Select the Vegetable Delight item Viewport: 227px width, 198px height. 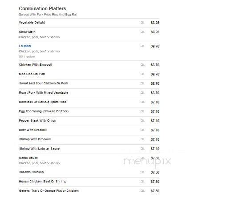pyautogui.click(x=32, y=23)
